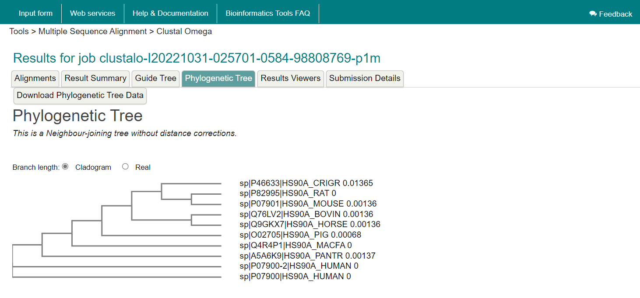
Task: Switch to the Result Summary tab
Action: 95,78
